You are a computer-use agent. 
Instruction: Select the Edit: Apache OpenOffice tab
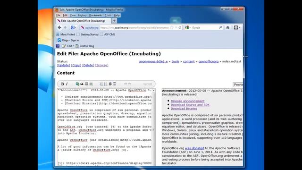(x=83, y=21)
